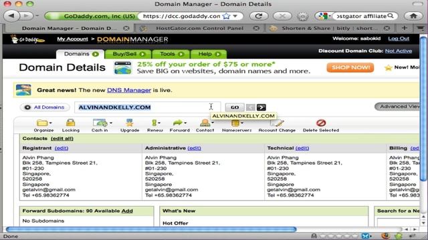
Task: Click the Go Daddy logo
Action: (27, 39)
